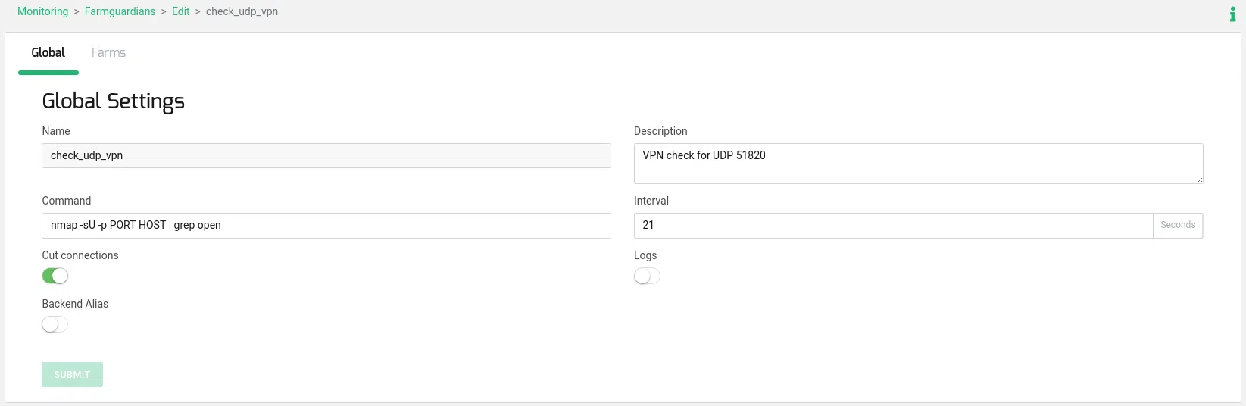Click the Cut connections label
Image resolution: width=1246 pixels, height=406 pixels.
click(80, 255)
